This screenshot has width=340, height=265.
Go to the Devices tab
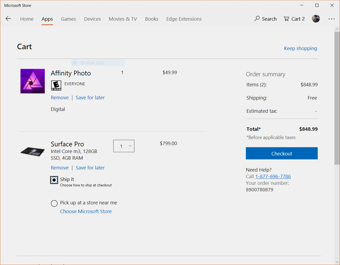92,19
